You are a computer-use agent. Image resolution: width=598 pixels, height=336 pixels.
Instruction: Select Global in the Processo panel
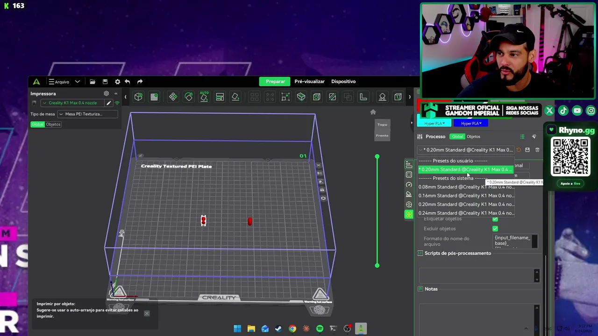[x=457, y=137]
